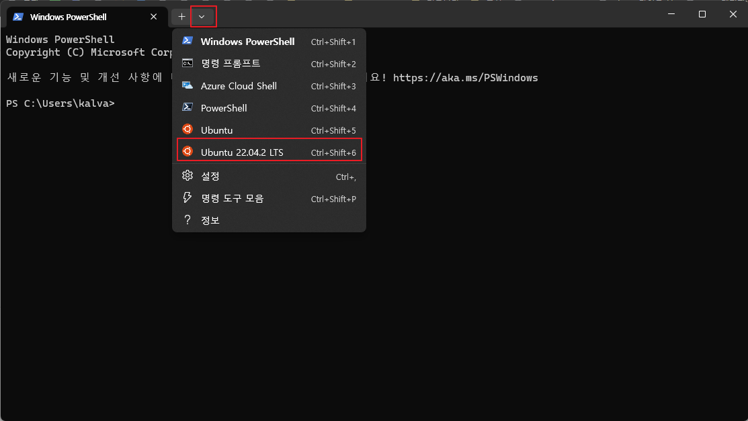
Task: Choose the Windows PowerShell profile from the menu
Action: (x=269, y=42)
